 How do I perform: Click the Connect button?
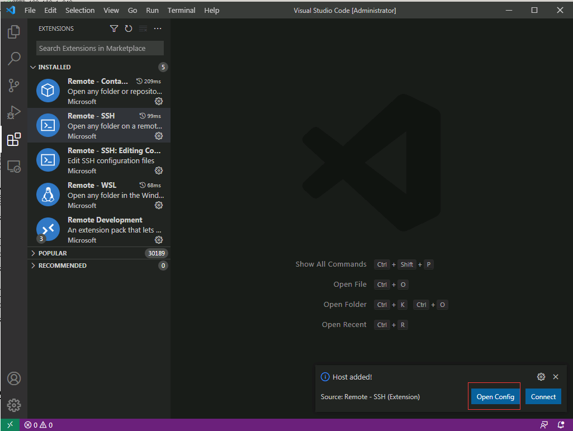pyautogui.click(x=543, y=397)
